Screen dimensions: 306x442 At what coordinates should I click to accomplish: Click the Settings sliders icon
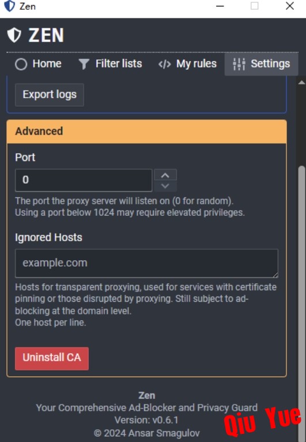239,64
